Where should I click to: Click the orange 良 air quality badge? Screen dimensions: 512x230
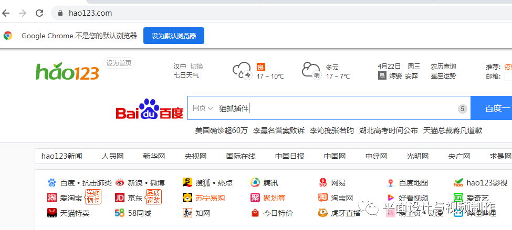coord(261,68)
